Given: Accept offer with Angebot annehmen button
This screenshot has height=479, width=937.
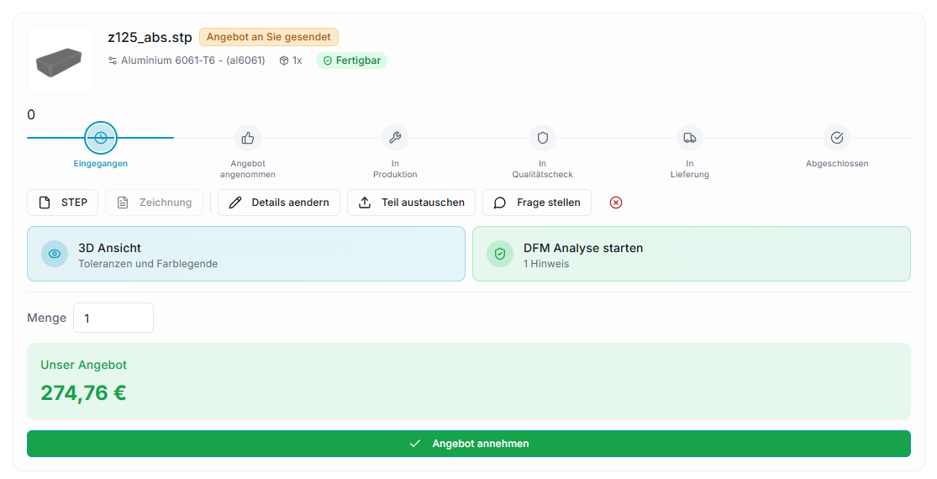Looking at the screenshot, I should [x=469, y=444].
